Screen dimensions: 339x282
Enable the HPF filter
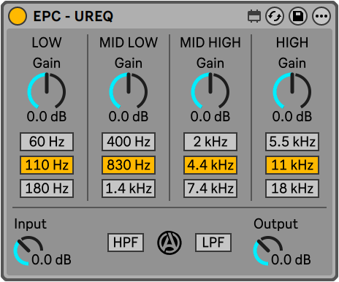click(126, 243)
